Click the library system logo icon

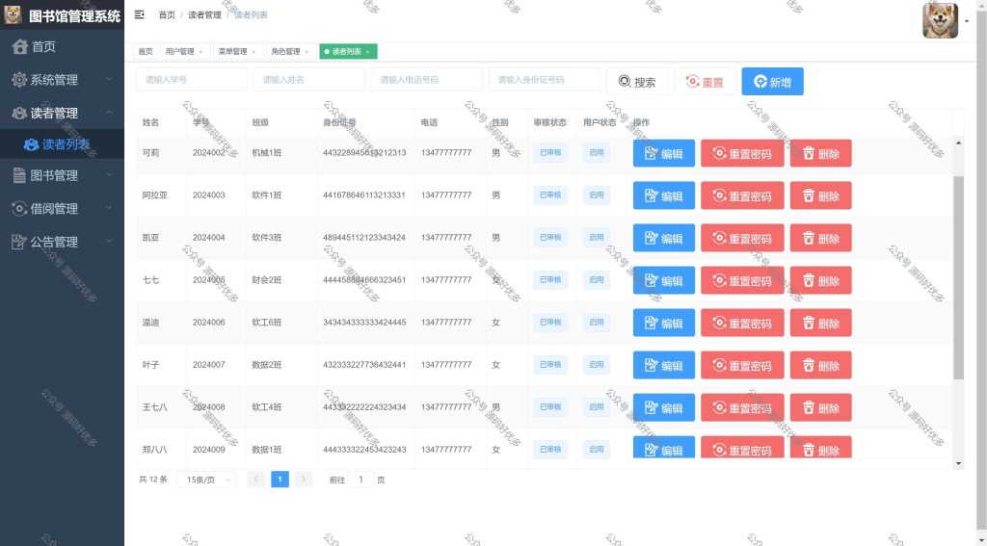(x=13, y=14)
